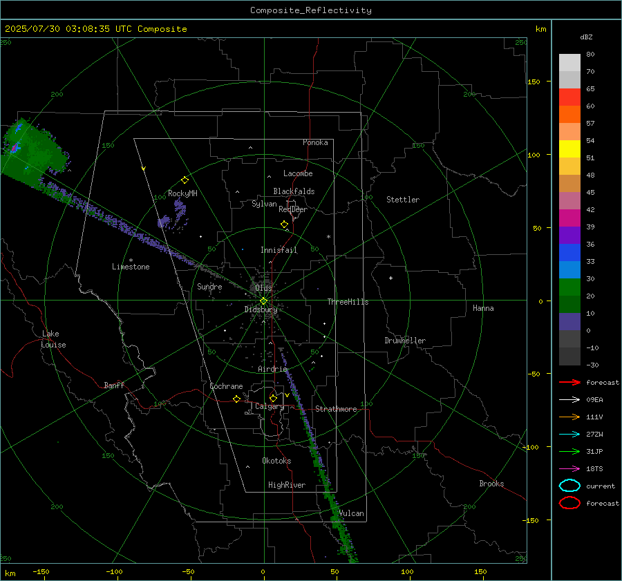Click the yellow 100 value on right axis

point(534,155)
